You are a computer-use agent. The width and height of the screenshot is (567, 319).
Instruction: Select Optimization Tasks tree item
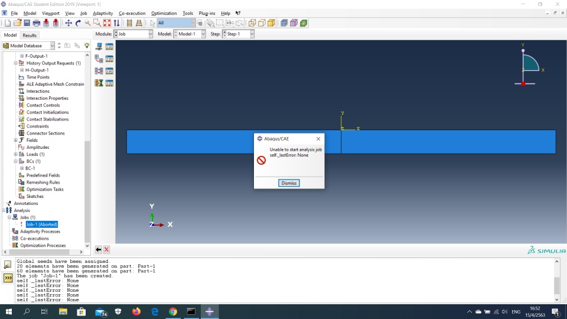[x=45, y=190]
